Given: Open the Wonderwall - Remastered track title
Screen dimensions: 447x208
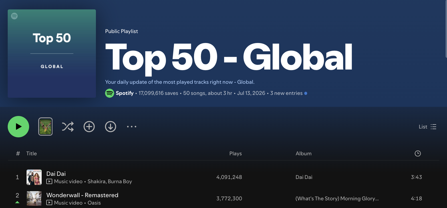Looking at the screenshot, I should tap(82, 195).
